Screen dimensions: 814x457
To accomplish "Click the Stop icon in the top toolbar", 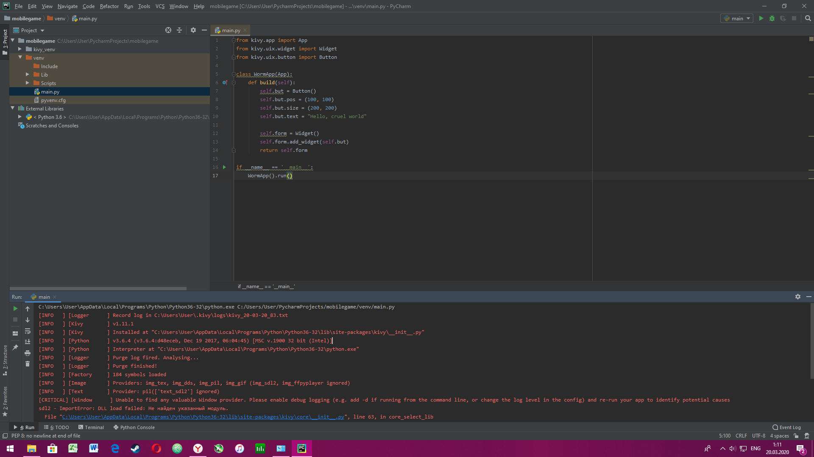I will (x=794, y=18).
